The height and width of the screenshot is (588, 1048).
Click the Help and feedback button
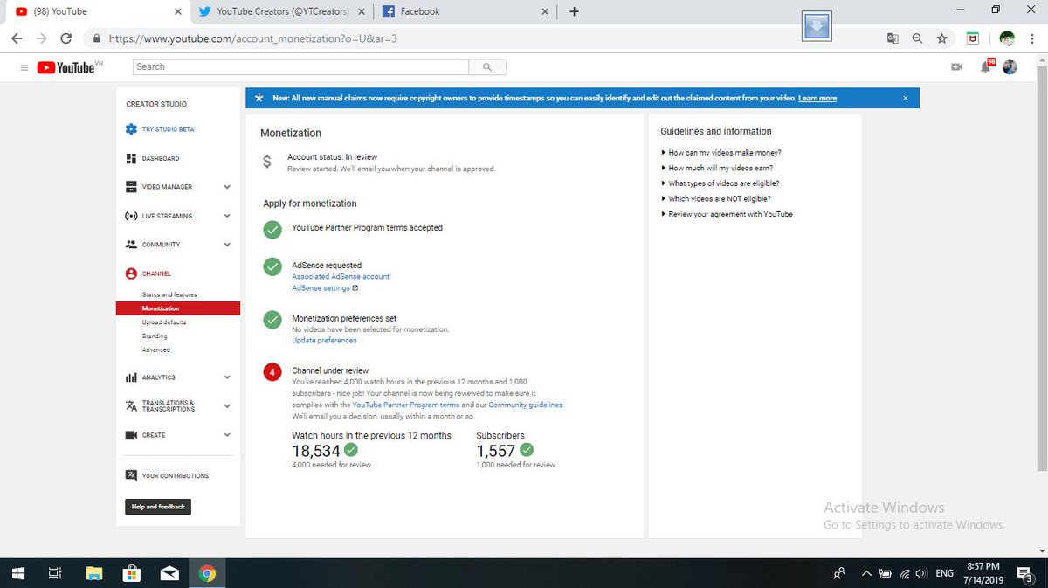point(158,507)
